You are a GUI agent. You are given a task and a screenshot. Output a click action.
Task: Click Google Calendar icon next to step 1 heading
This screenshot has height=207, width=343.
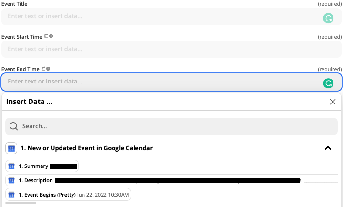(x=11, y=148)
